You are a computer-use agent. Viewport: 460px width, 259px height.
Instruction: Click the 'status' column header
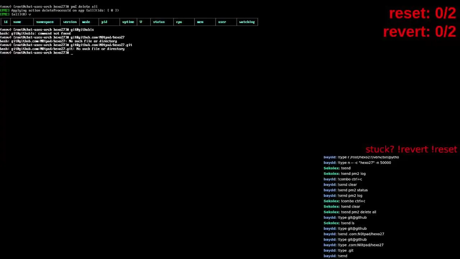click(x=159, y=22)
